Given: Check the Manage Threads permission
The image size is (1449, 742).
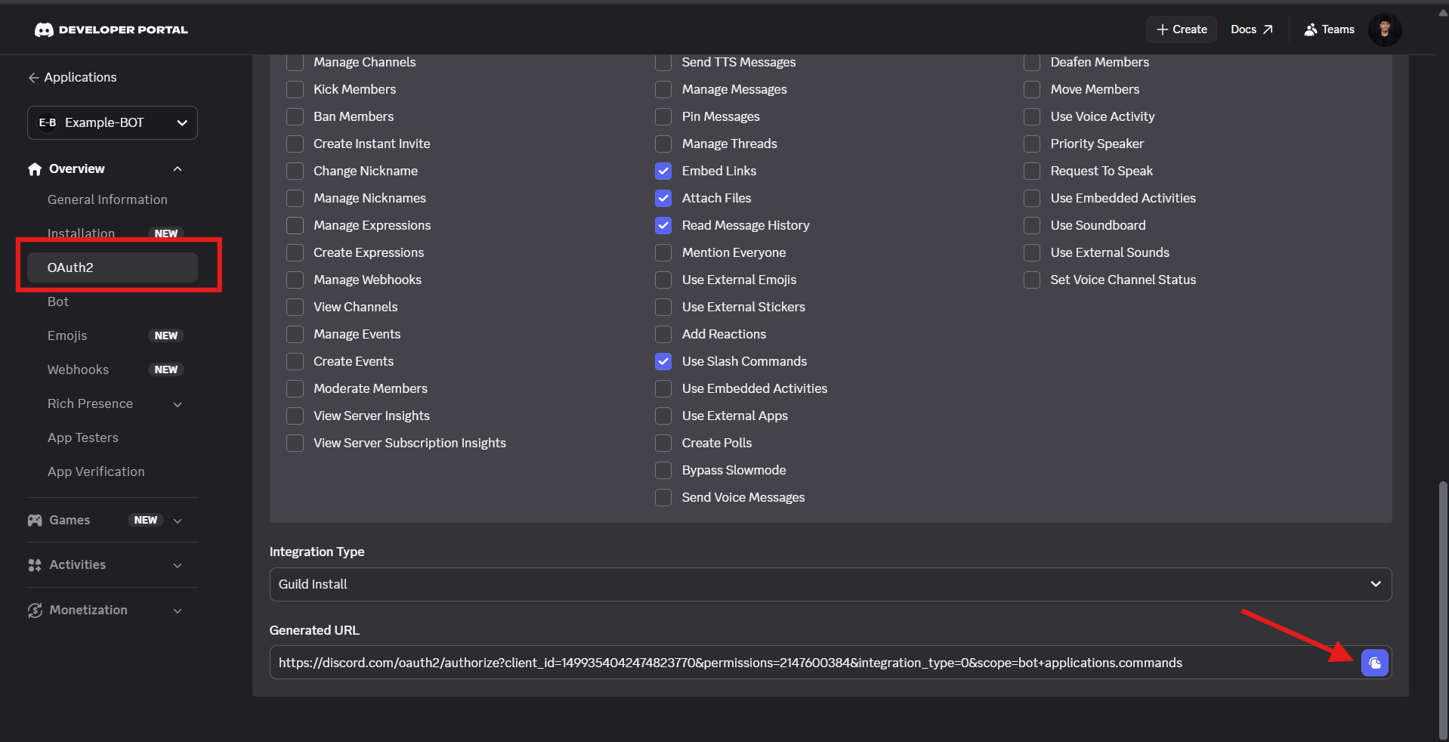Looking at the screenshot, I should coord(663,144).
